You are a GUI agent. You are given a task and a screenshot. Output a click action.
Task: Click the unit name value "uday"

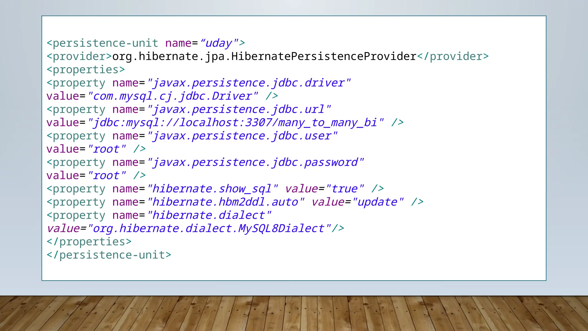pos(219,43)
